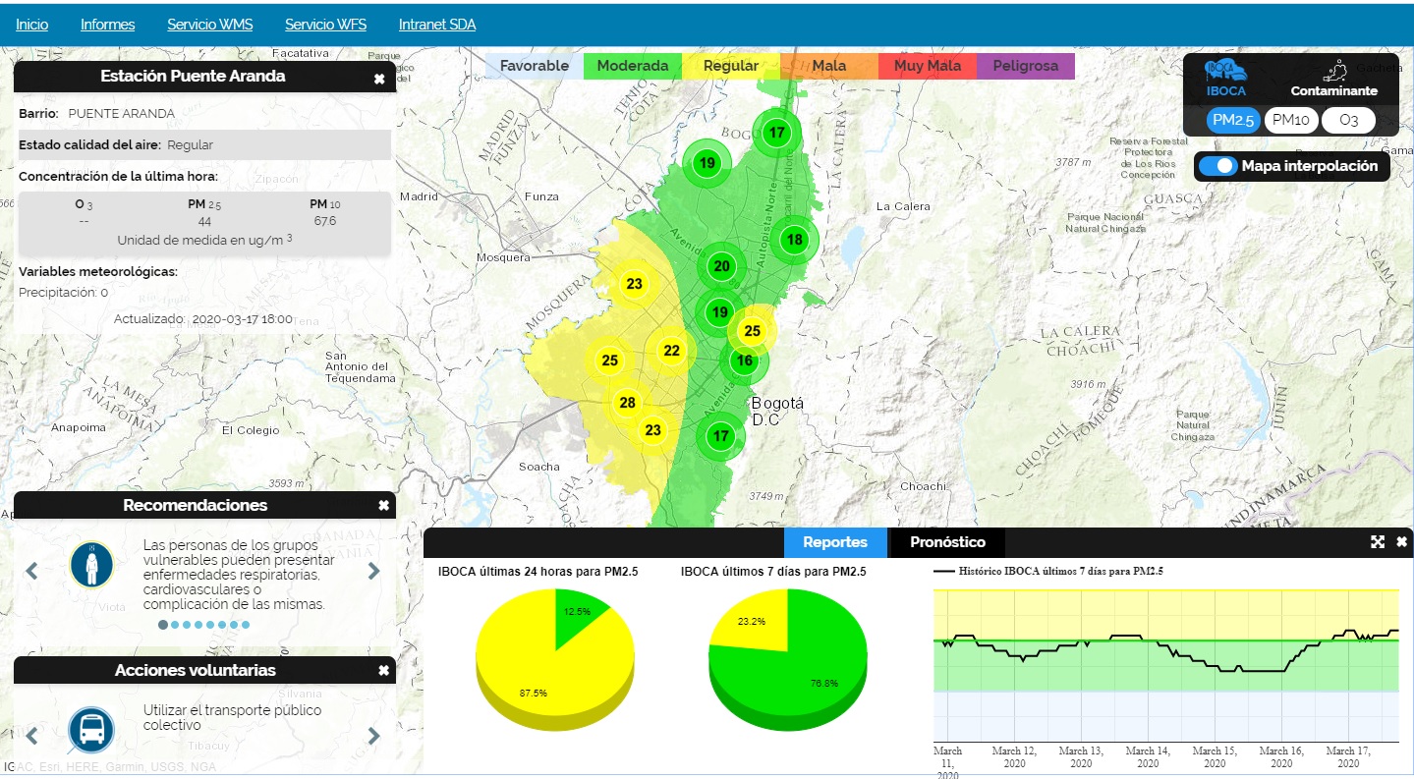Switch to the Pronóstico tab
Image resolution: width=1414 pixels, height=779 pixels.
(x=945, y=542)
